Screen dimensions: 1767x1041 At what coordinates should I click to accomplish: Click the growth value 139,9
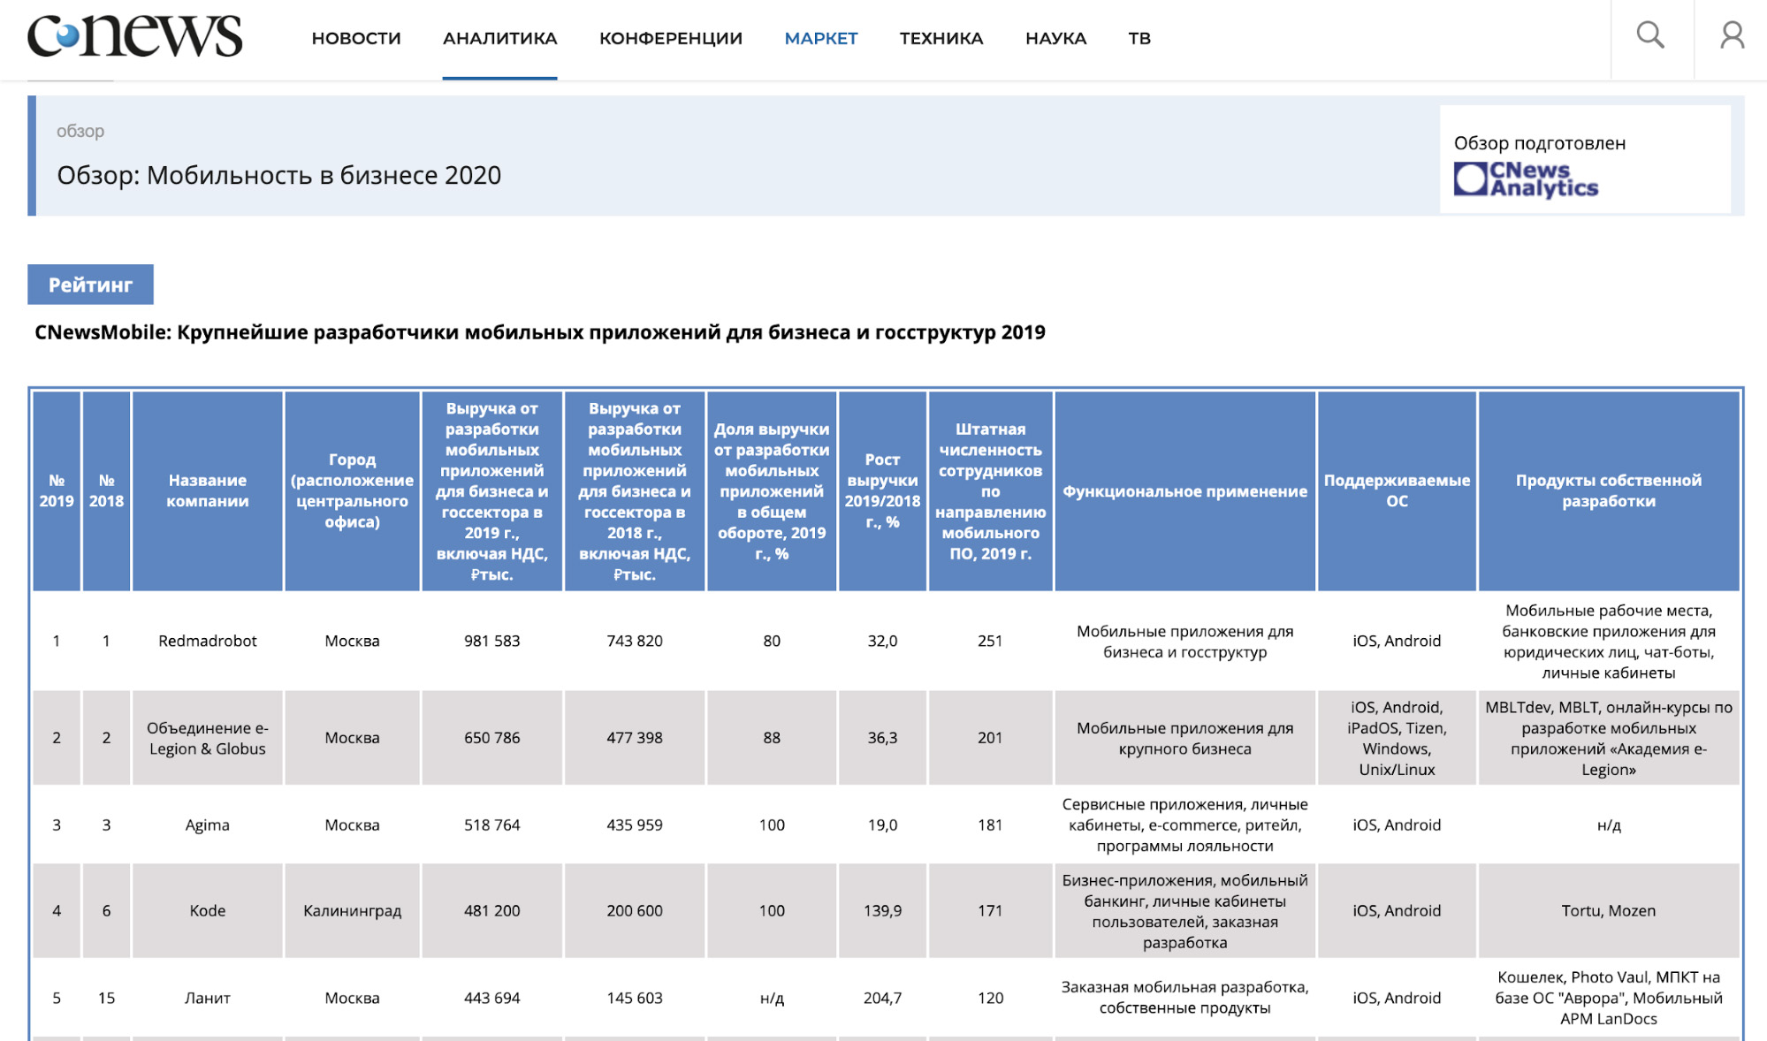coord(882,910)
